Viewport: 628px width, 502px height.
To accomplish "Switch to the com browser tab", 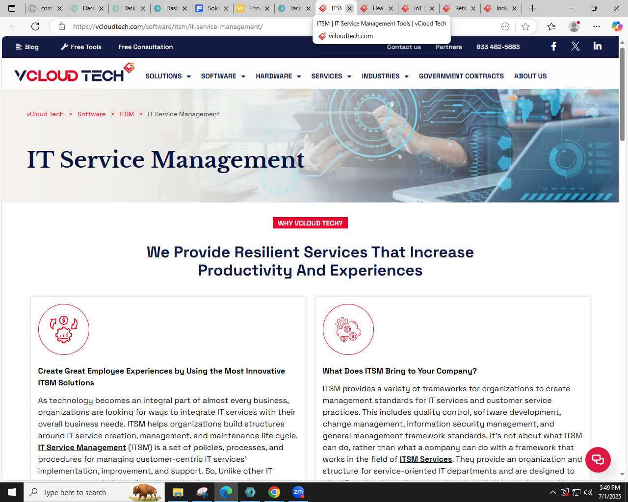I will [46, 8].
